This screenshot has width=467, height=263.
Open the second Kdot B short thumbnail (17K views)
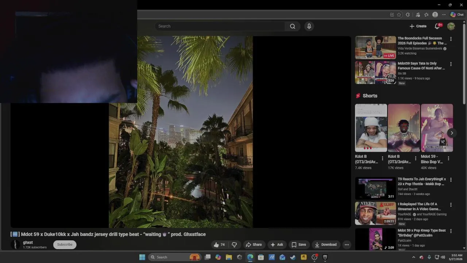click(404, 128)
